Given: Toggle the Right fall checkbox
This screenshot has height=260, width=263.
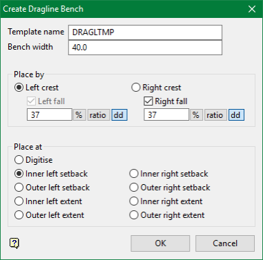Looking at the screenshot, I should click(148, 101).
